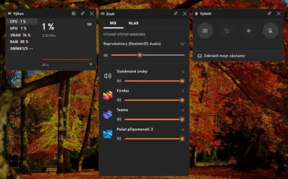This screenshot has height=179, width=288.
Task: Toggle microphone mute in Vyfotit
Action: [270, 31]
